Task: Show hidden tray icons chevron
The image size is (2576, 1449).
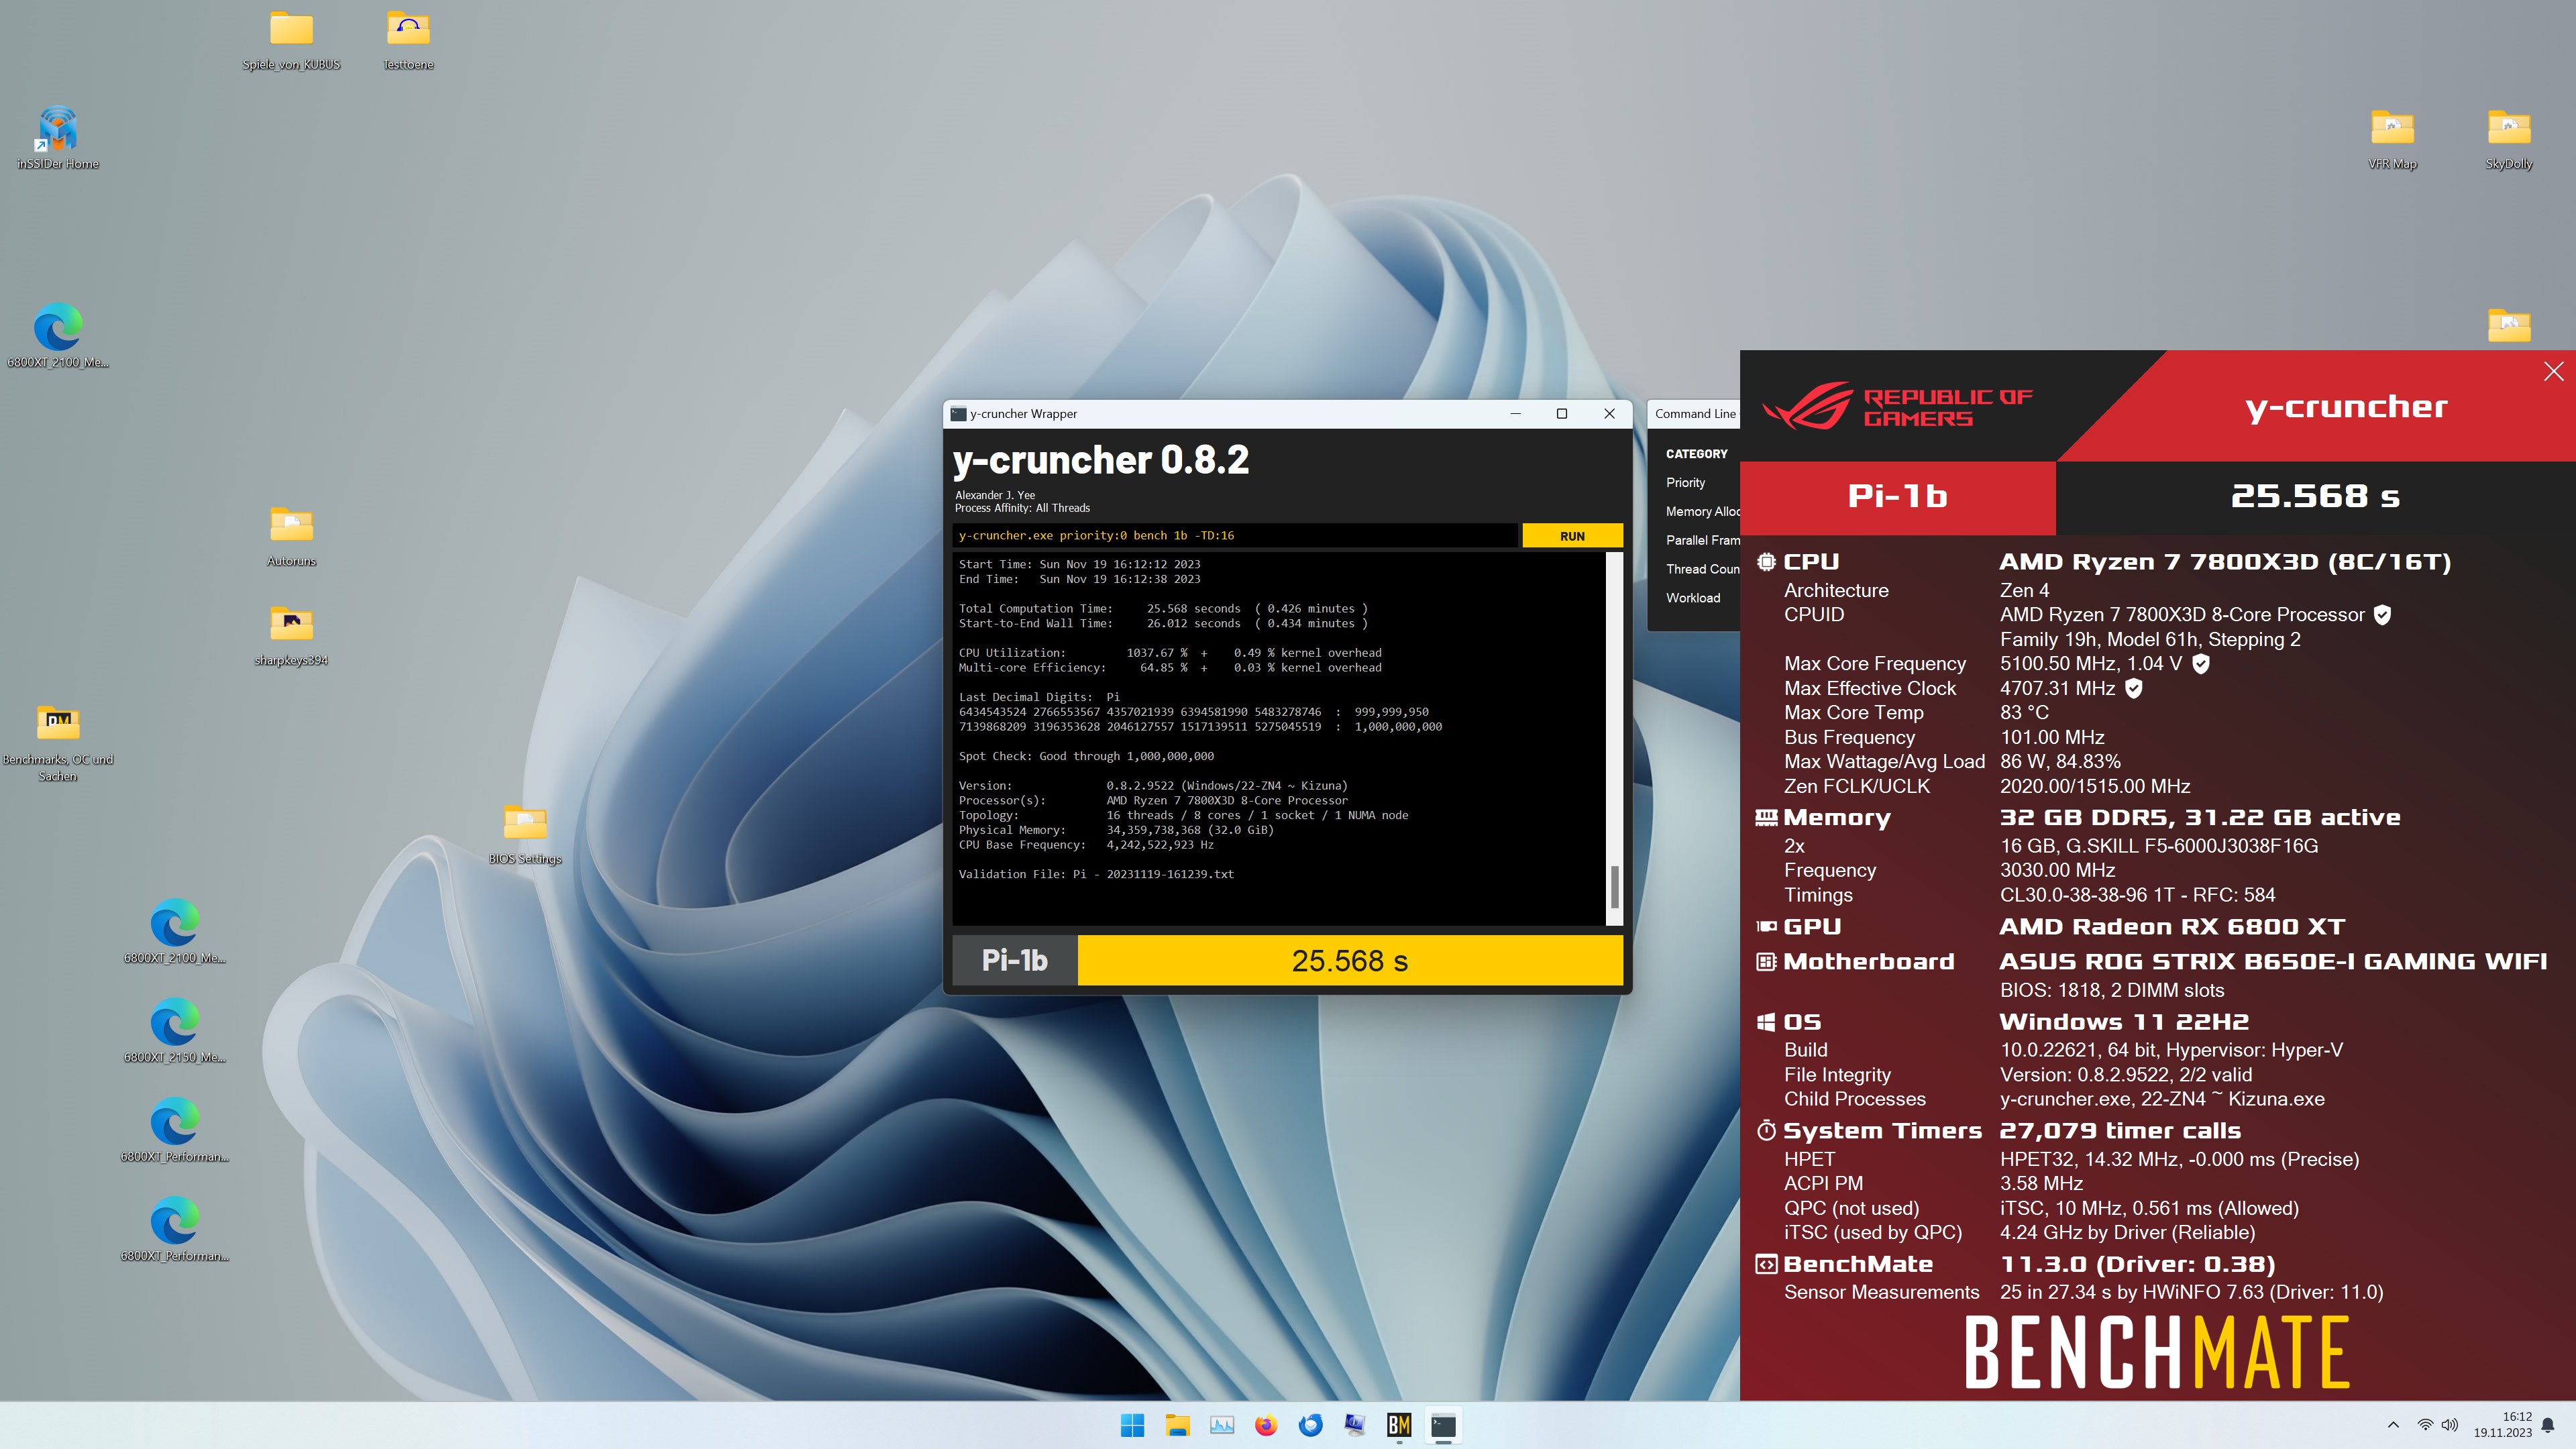Action: (x=2393, y=1425)
